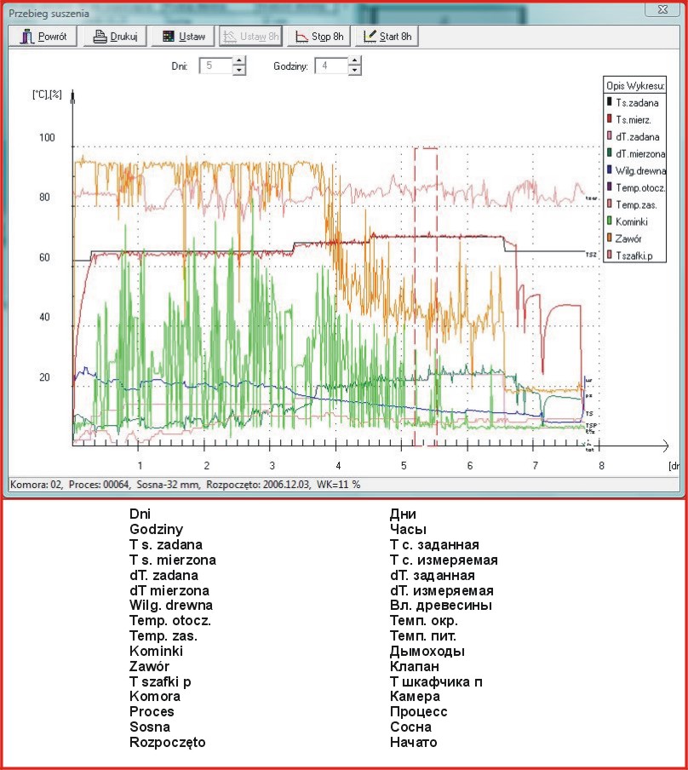The height and width of the screenshot is (770, 688).
Task: Close the Przebieg suszenia window
Action: (662, 9)
